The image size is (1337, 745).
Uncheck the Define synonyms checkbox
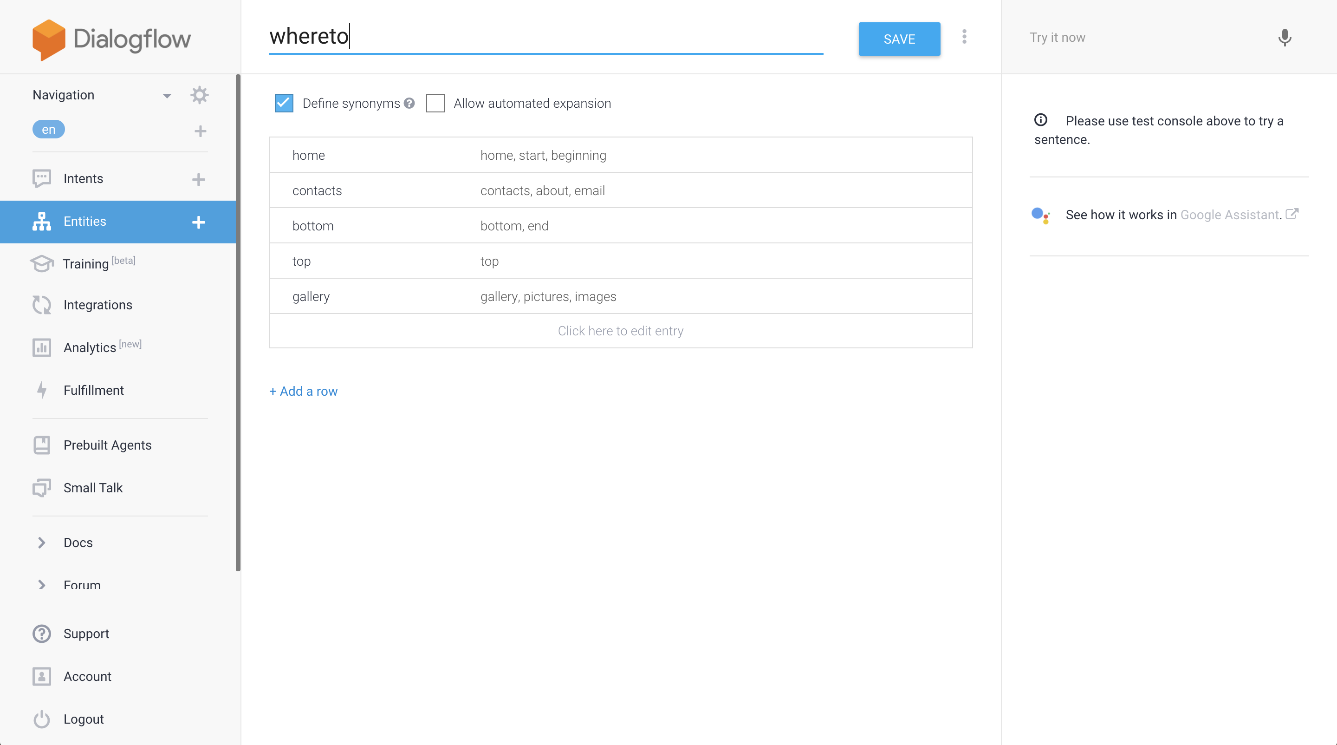(284, 103)
